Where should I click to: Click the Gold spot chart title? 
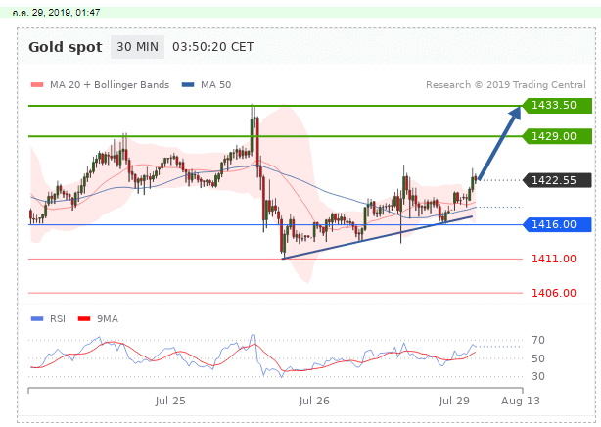[x=66, y=47]
